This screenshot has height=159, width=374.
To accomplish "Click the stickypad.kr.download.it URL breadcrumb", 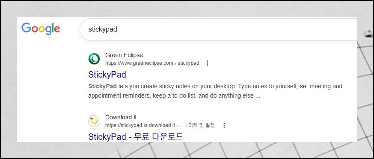I will click(x=160, y=125).
